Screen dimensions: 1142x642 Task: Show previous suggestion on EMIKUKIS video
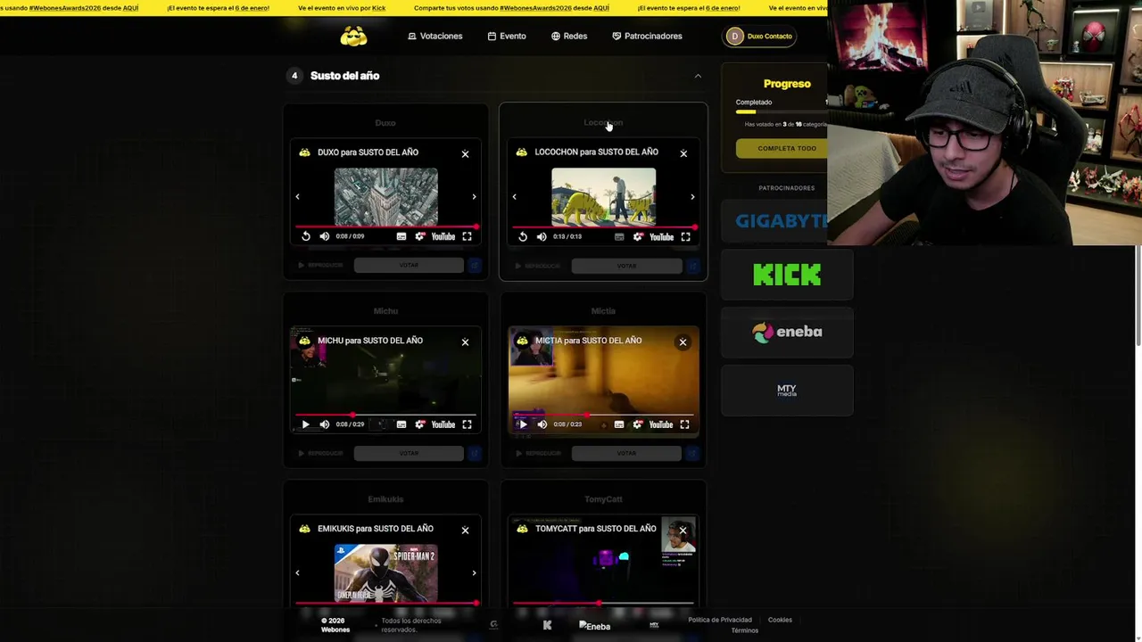[x=298, y=573]
